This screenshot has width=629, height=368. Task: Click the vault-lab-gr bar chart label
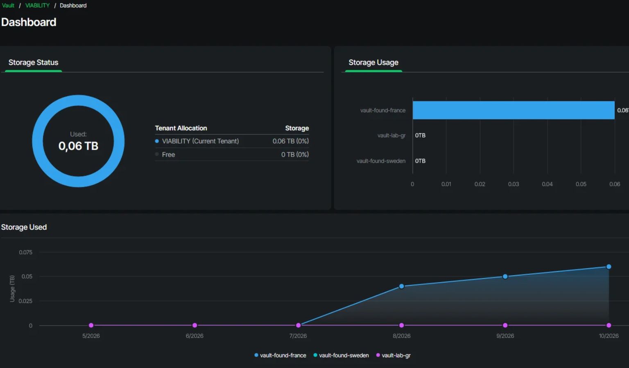click(391, 135)
